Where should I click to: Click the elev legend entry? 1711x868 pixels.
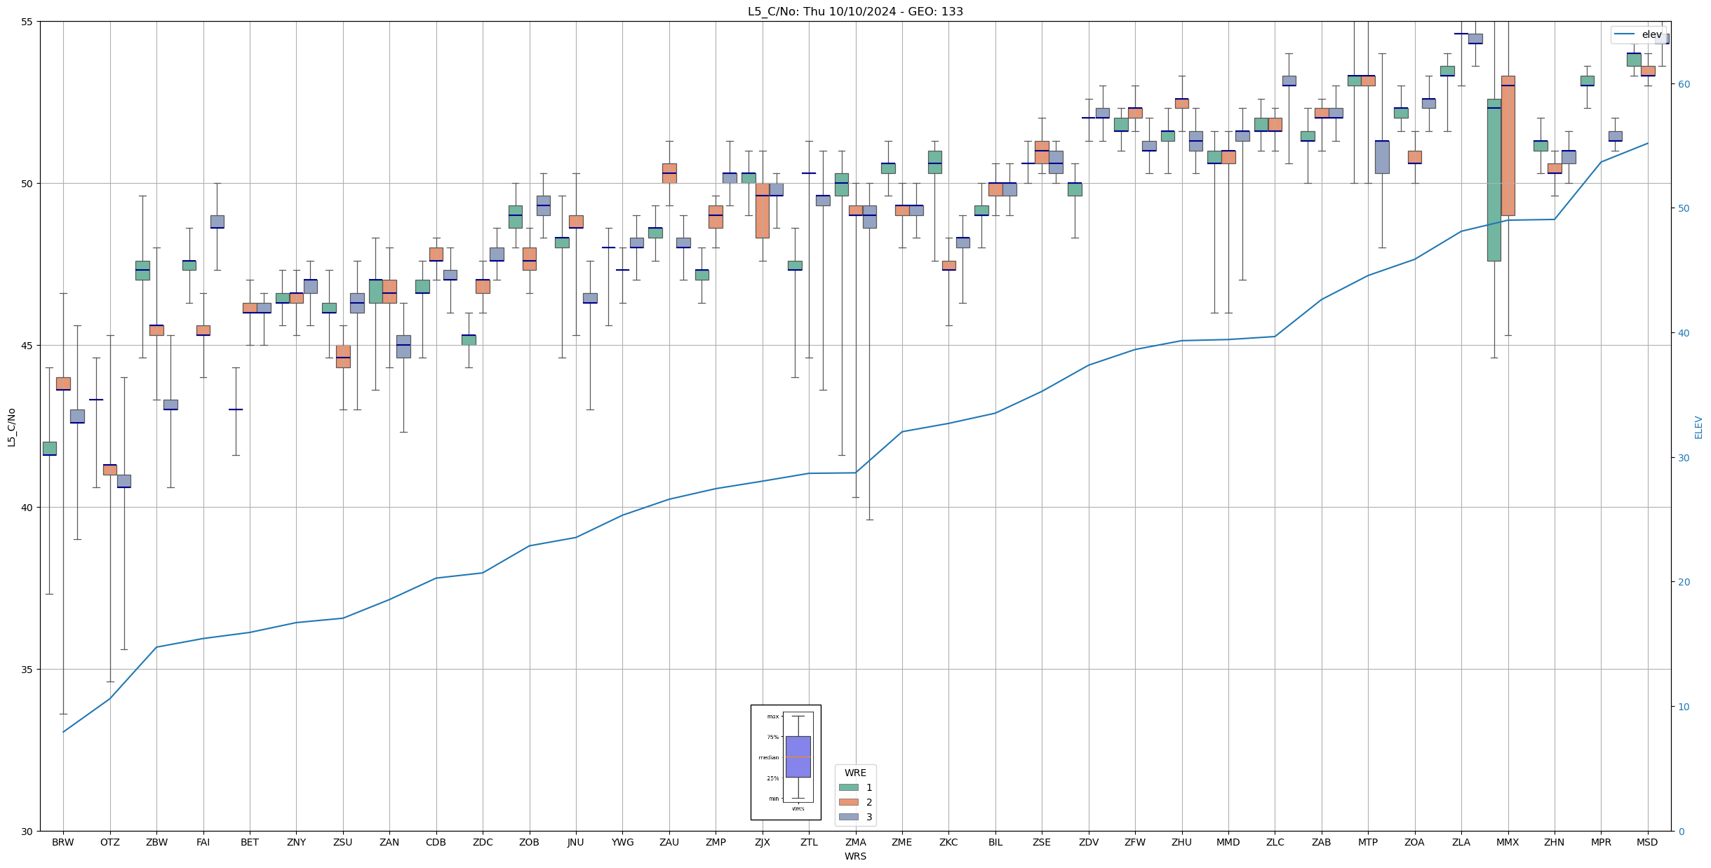pos(1638,34)
